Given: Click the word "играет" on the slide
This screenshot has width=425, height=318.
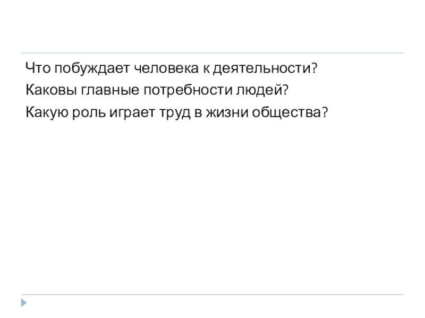Looking at the screenshot, I should point(133,112).
